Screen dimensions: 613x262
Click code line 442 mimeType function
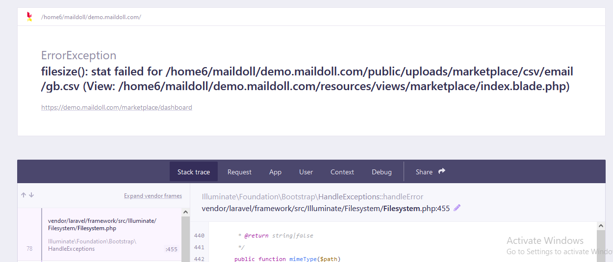click(x=287, y=259)
